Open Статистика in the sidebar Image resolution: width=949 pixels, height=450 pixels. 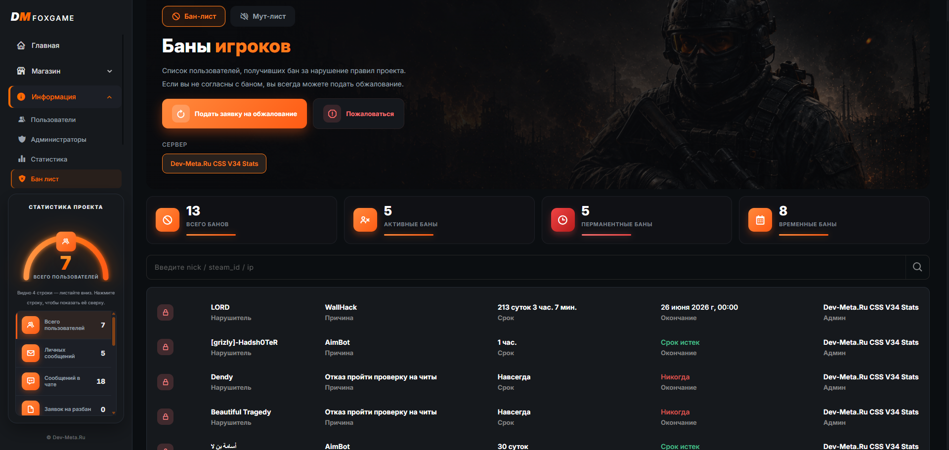click(x=66, y=159)
